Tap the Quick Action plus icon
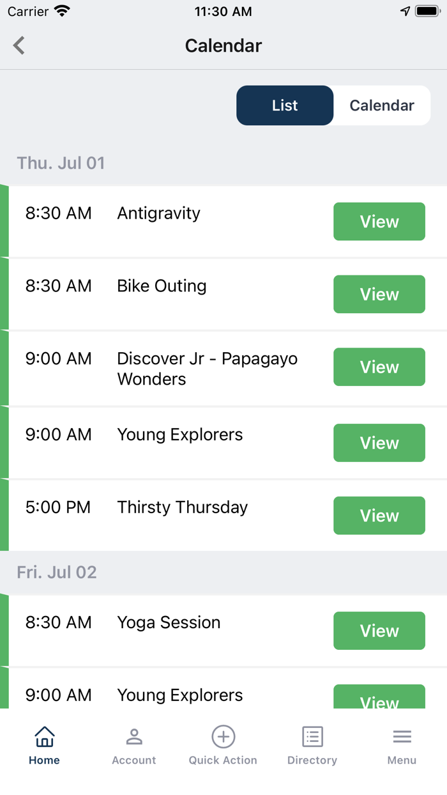Screen dimensions: 447x795 pos(223,737)
